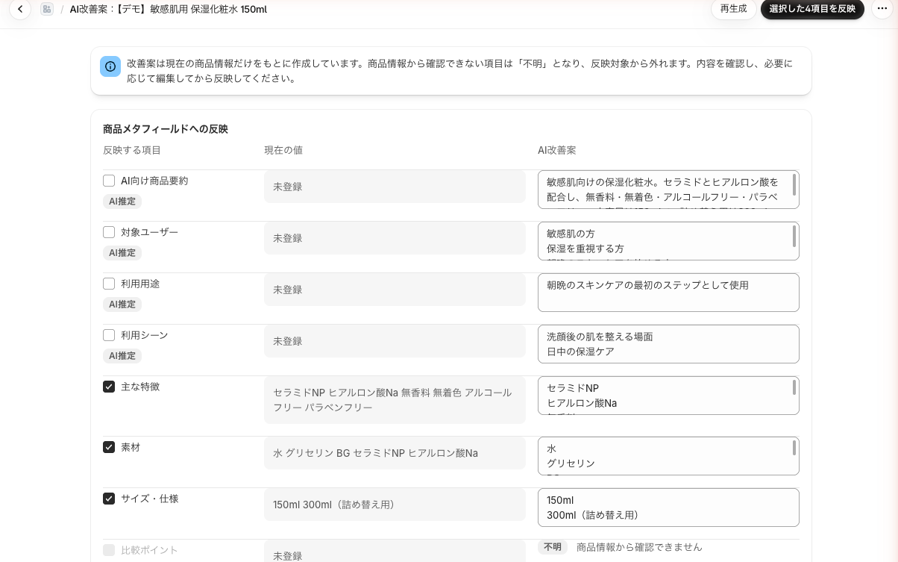Click AI推定 badge under 利用シーン

click(x=122, y=356)
